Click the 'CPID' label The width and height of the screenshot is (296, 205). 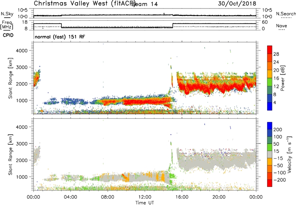(8, 35)
